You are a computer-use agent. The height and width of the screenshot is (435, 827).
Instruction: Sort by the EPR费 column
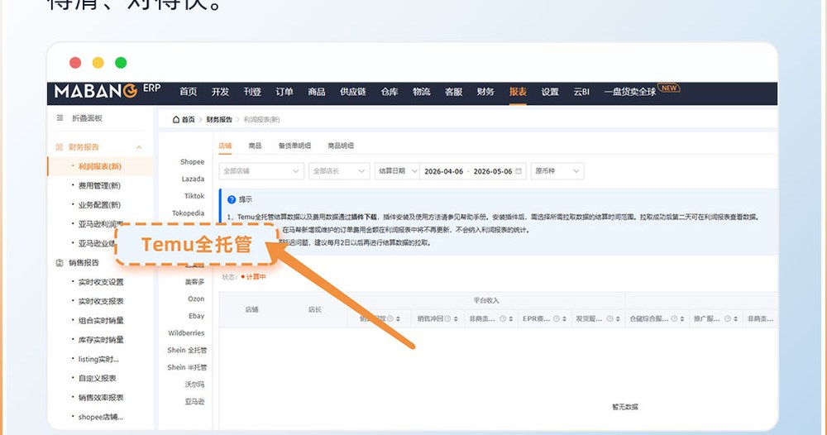pos(564,319)
